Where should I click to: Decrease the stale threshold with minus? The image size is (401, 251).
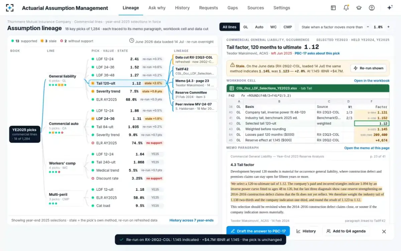[x=368, y=27]
